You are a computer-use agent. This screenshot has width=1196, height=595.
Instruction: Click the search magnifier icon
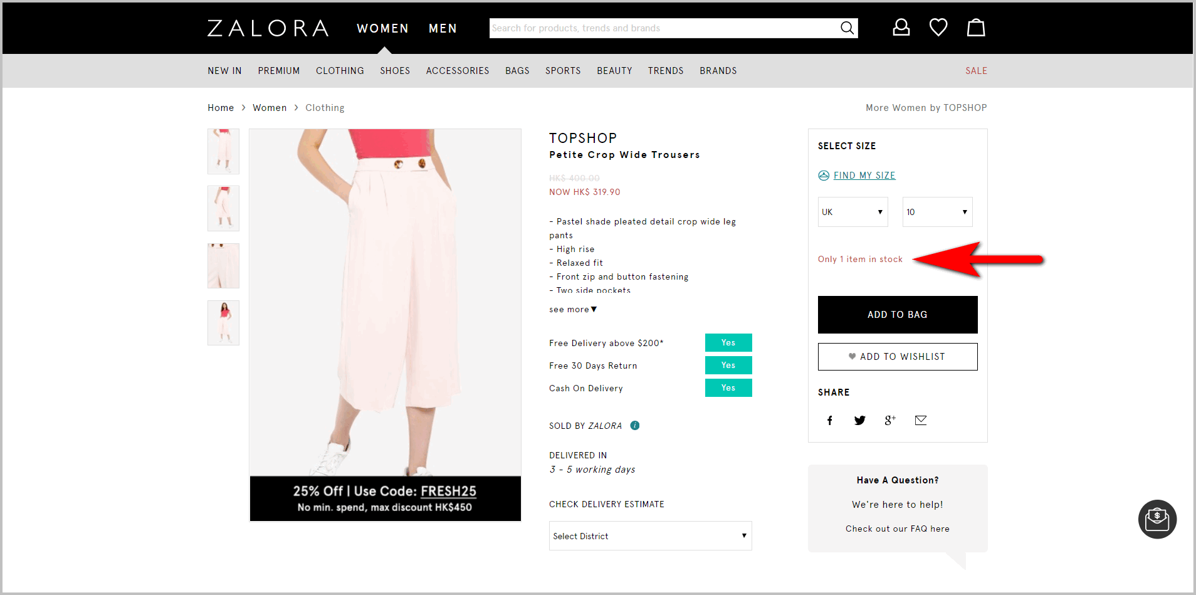click(847, 28)
